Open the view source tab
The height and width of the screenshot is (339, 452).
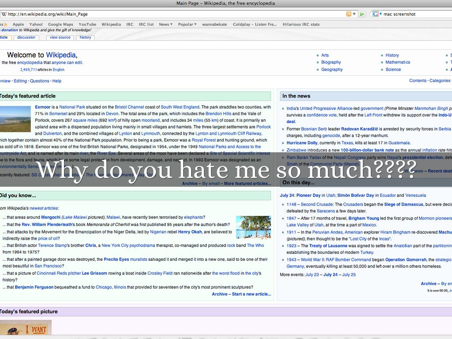click(60, 38)
